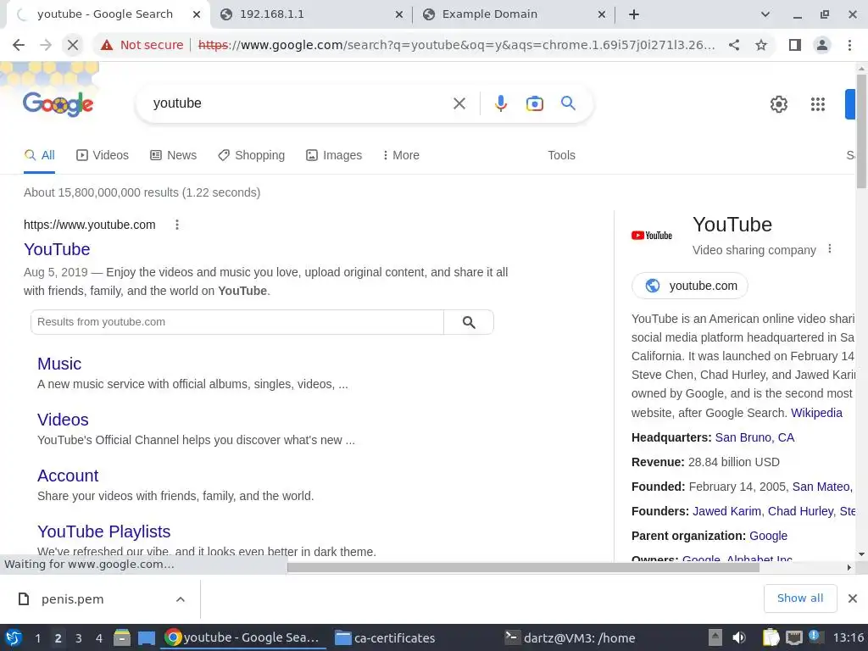Switch to workspace 3

click(x=79, y=638)
